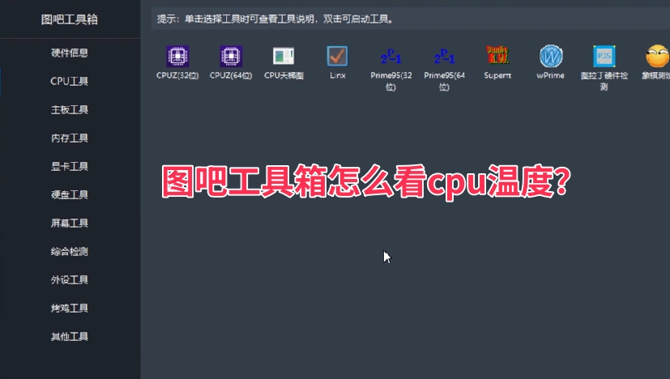Open the CPU工具 sidebar category
This screenshot has width=670, height=379.
pyautogui.click(x=70, y=82)
